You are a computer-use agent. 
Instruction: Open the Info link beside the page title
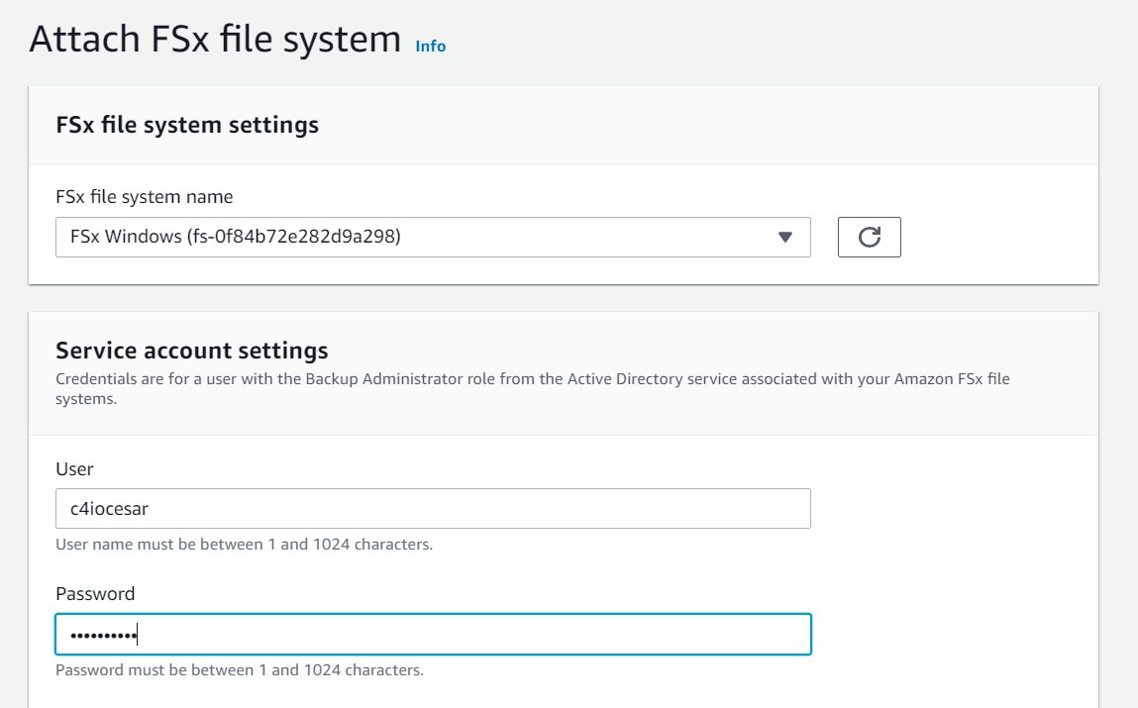431,46
